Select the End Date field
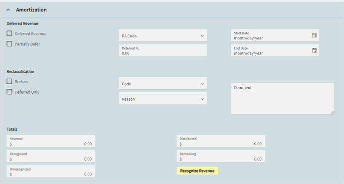Viewport: 344px width, 184px height. [275, 50]
